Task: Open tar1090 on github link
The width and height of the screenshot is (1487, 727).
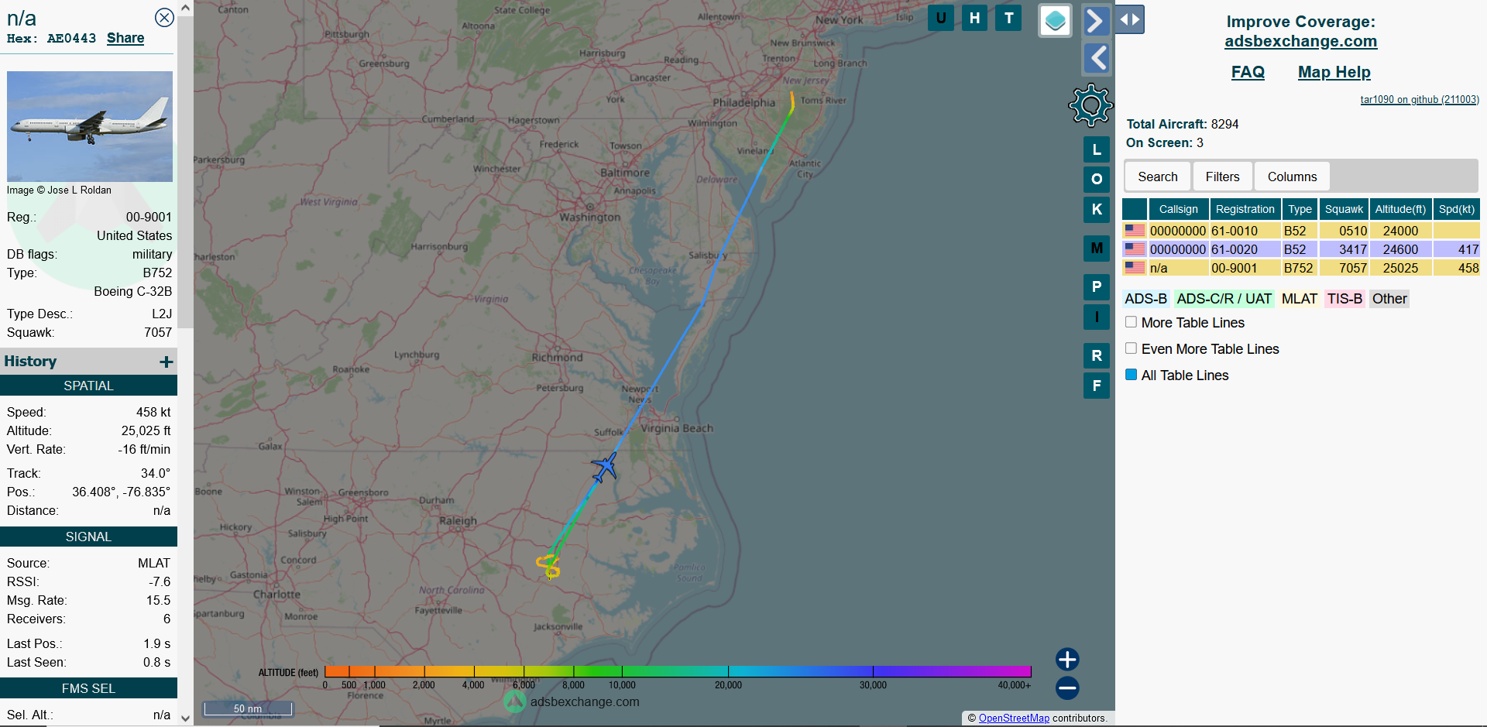Action: (1419, 100)
